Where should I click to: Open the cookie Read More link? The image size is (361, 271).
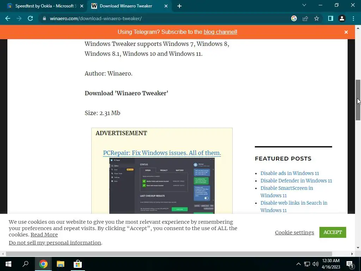point(44,235)
